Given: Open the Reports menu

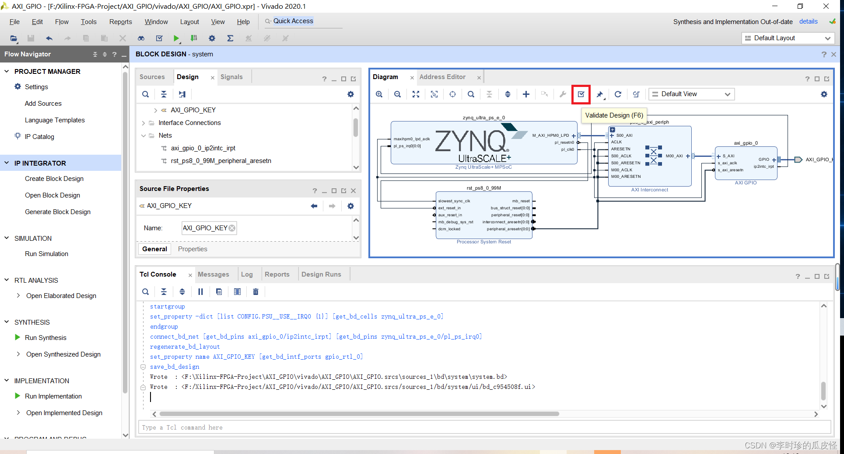Looking at the screenshot, I should [x=120, y=22].
